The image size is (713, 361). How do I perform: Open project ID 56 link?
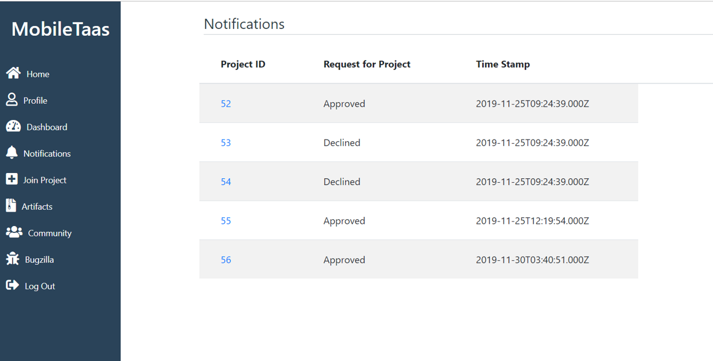(226, 260)
